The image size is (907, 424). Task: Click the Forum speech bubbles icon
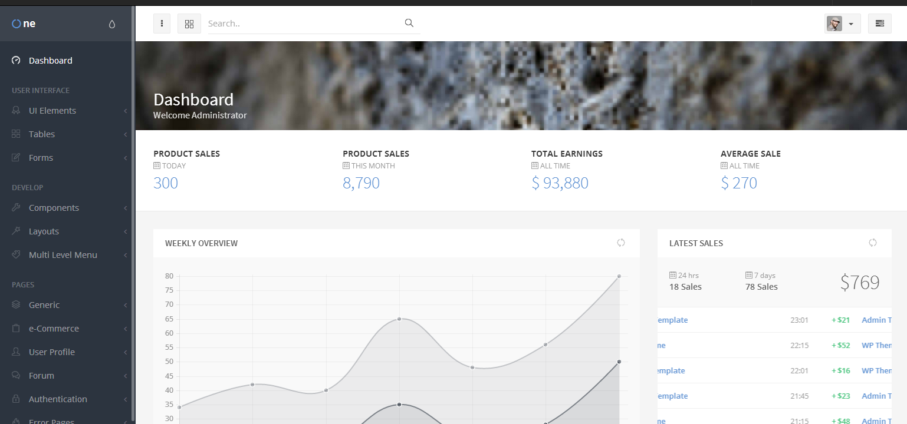(x=16, y=376)
